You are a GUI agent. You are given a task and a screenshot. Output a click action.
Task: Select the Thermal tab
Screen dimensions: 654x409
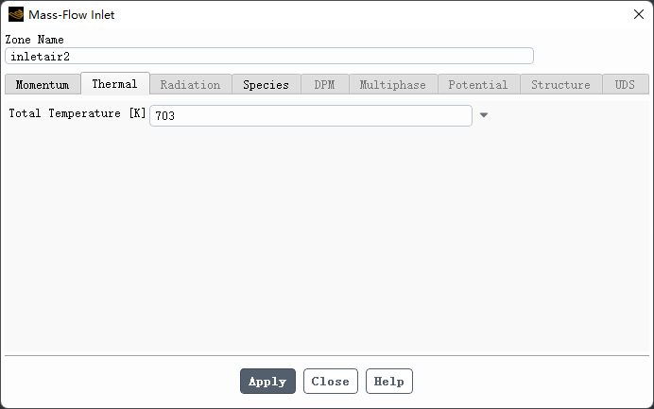coord(114,84)
